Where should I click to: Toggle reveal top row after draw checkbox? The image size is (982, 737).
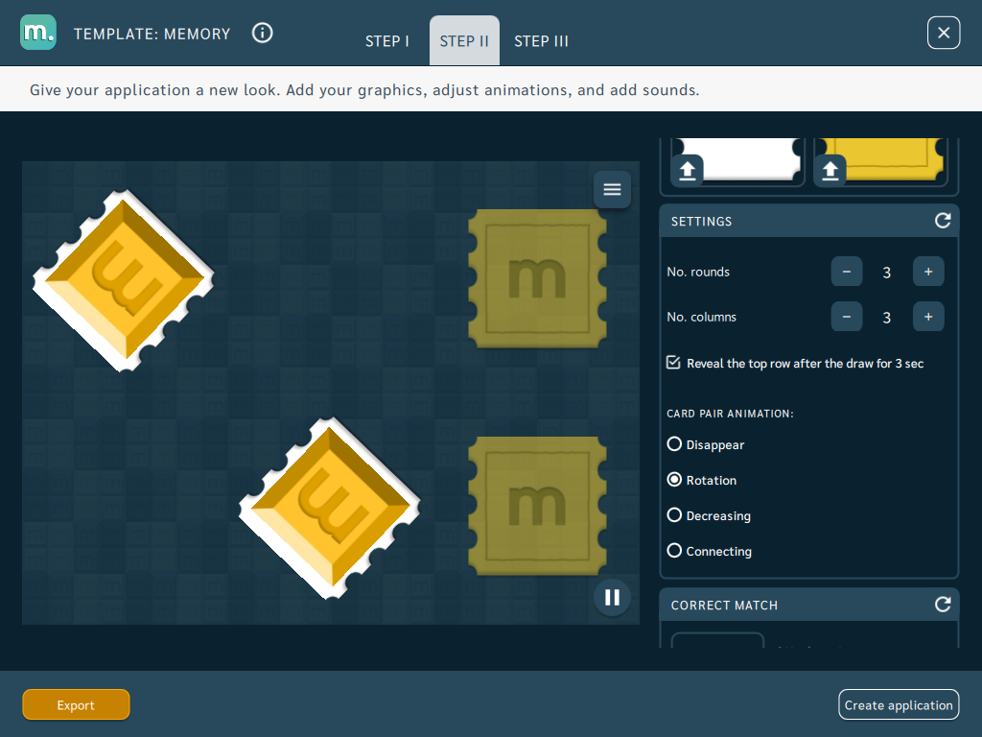click(x=673, y=363)
